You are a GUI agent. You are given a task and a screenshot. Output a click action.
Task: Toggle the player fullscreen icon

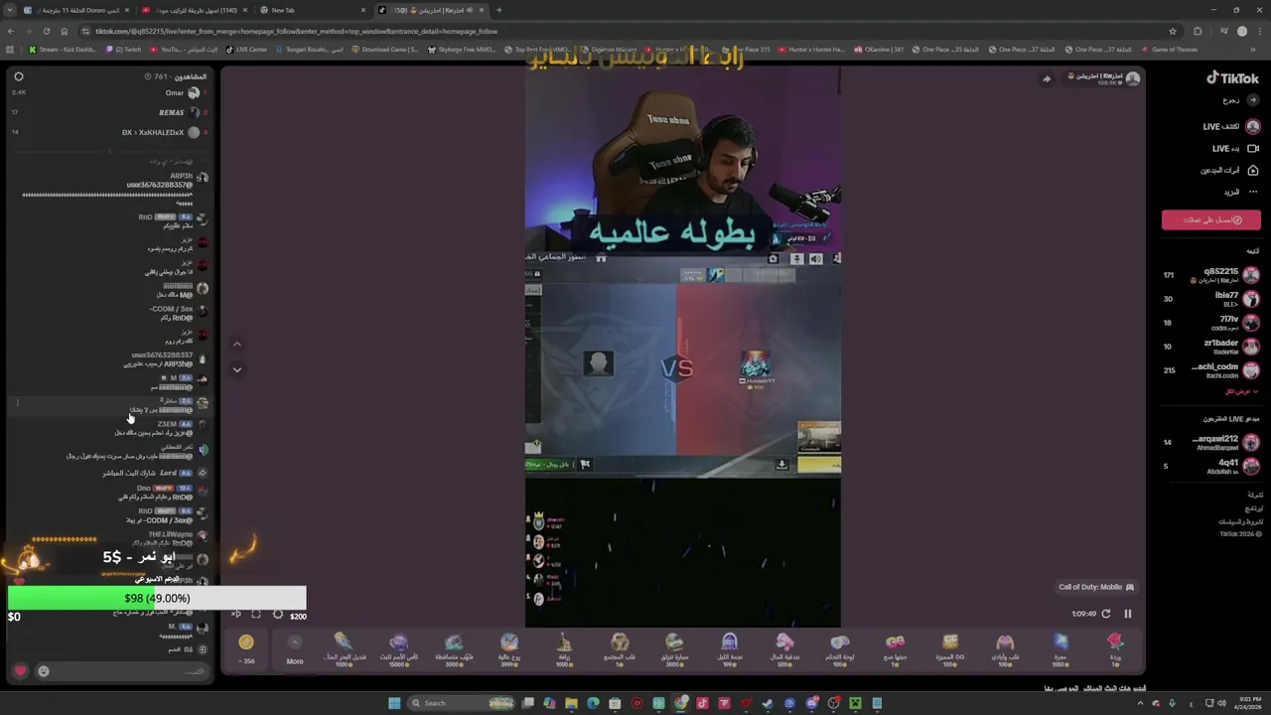(x=256, y=615)
